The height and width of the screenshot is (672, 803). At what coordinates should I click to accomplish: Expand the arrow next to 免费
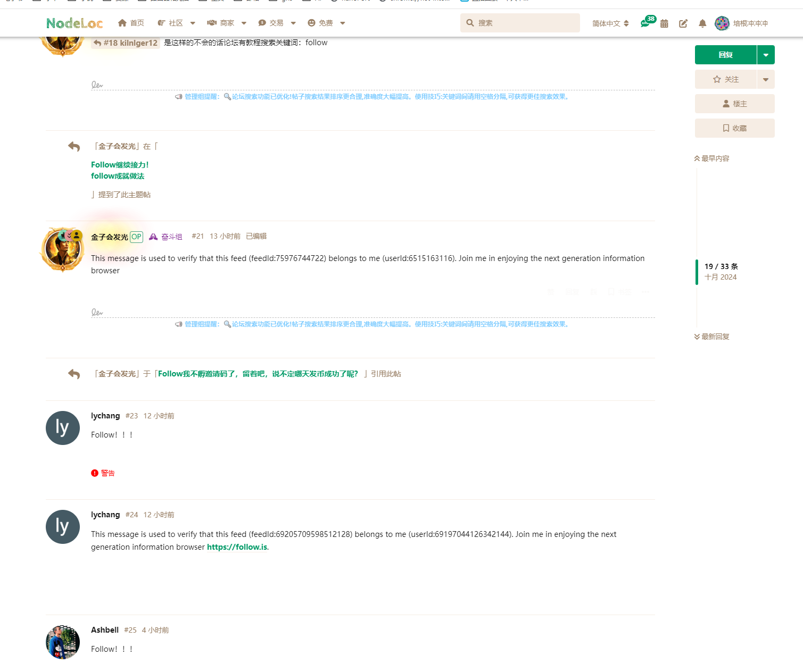click(x=343, y=23)
